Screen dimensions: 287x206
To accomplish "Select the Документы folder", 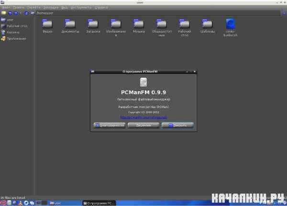I will pyautogui.click(x=70, y=26).
